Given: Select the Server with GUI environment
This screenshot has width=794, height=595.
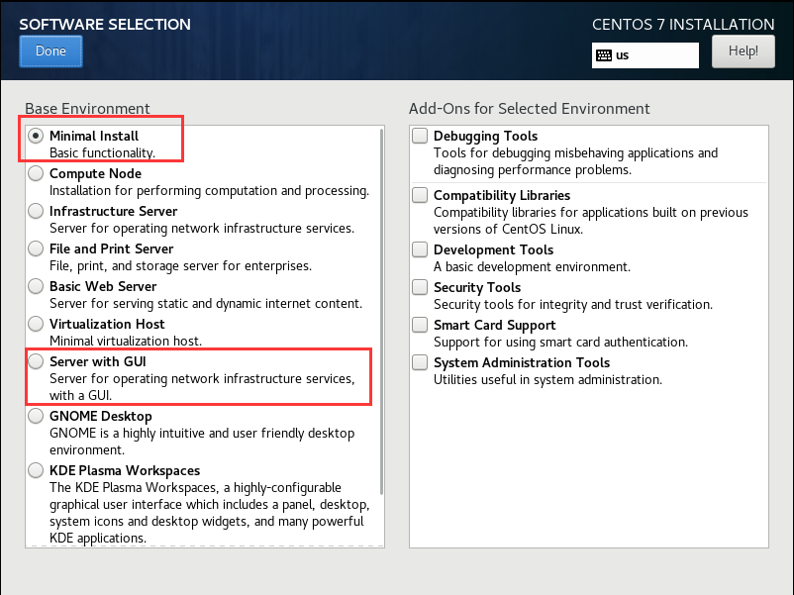Looking at the screenshot, I should coord(36,360).
